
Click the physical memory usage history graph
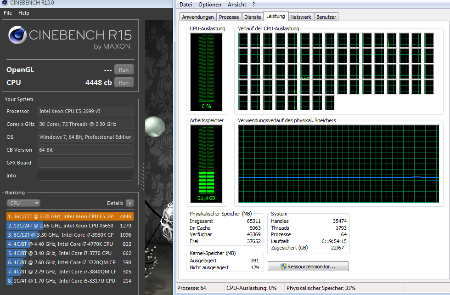point(339,164)
